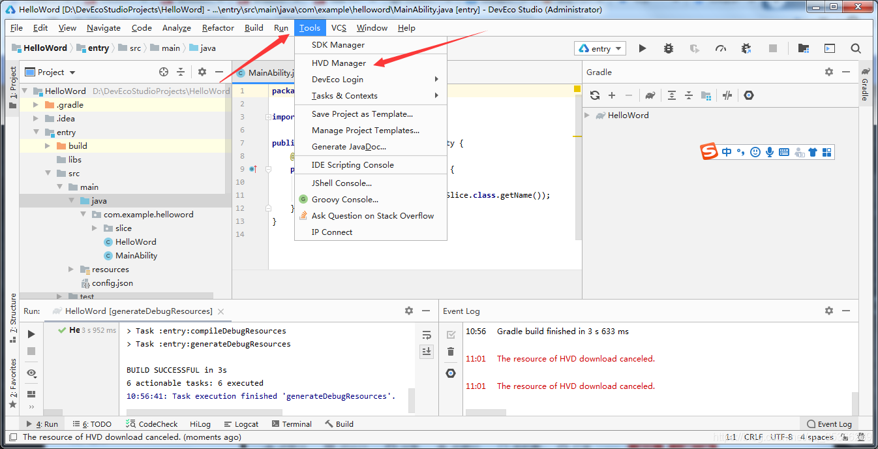This screenshot has width=878, height=449.
Task: Open the Event Log hexagon settings icon
Action: [450, 373]
